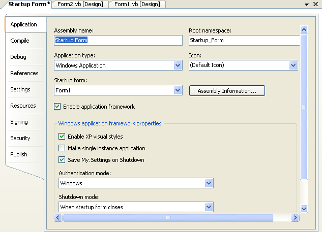Screen dimensions: 322x232
Task: Disable Enable XP visual styles
Action: point(62,137)
